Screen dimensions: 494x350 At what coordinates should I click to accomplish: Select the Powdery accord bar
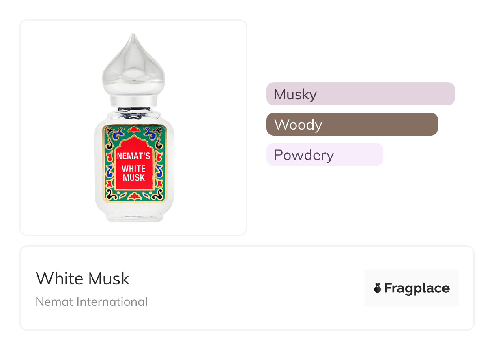click(x=357, y=155)
